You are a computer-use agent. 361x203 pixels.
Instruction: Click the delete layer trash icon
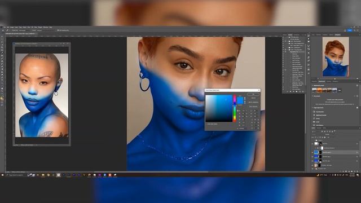pyautogui.click(x=358, y=171)
